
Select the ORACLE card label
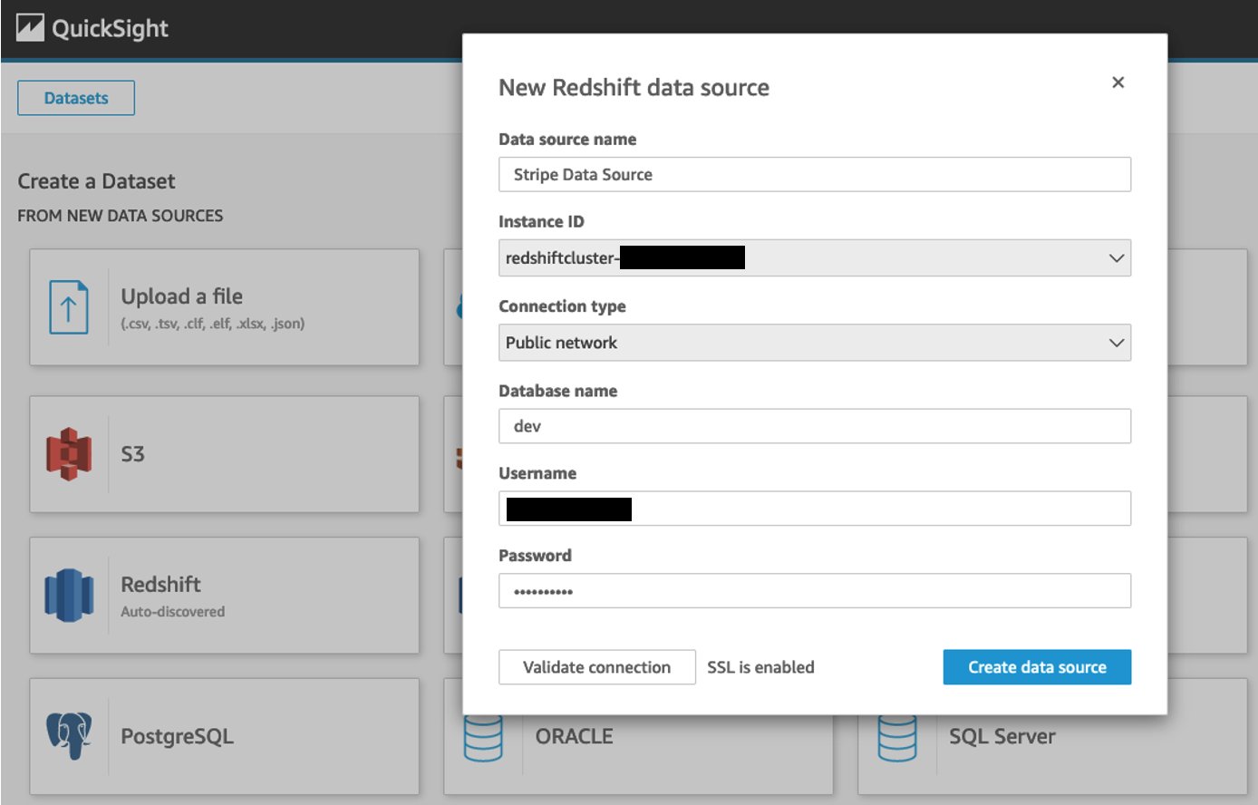(x=574, y=736)
